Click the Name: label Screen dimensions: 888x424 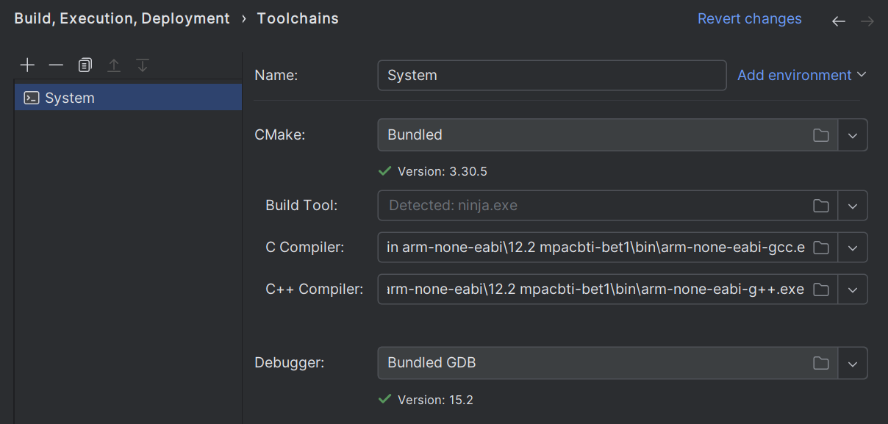pyautogui.click(x=276, y=75)
